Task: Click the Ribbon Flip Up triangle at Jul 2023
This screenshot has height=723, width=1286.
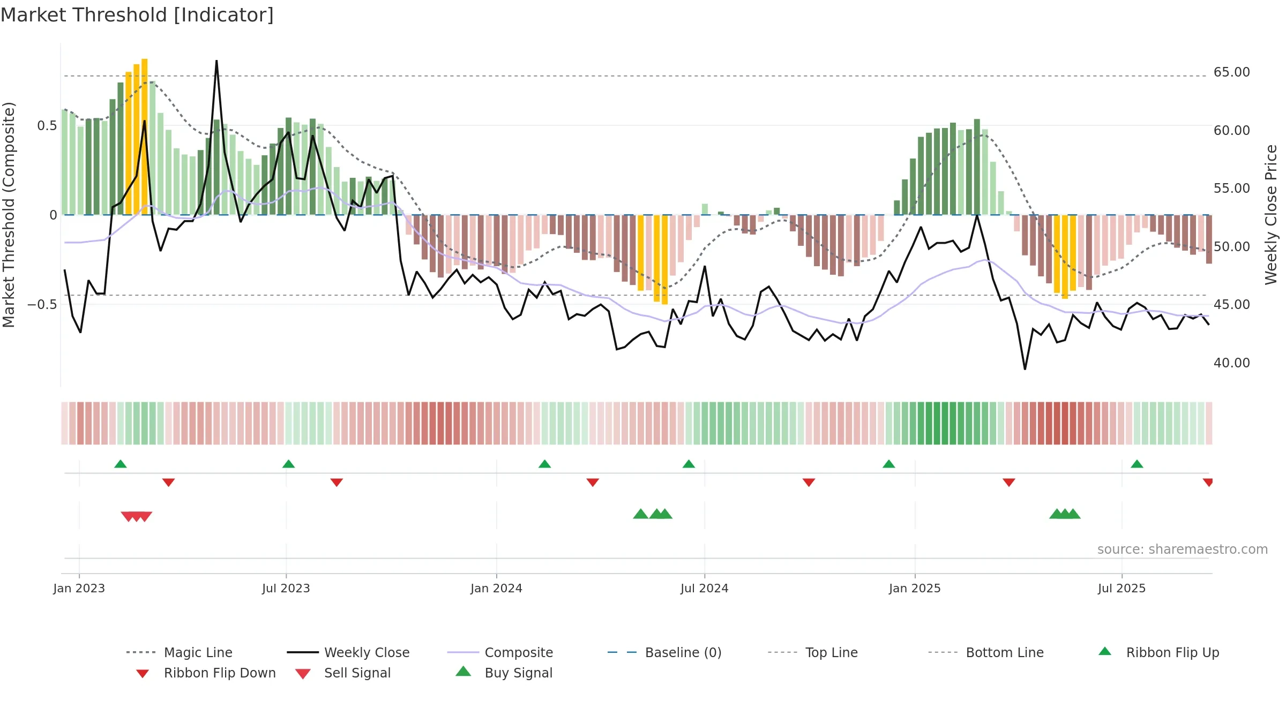Action: pyautogui.click(x=288, y=464)
